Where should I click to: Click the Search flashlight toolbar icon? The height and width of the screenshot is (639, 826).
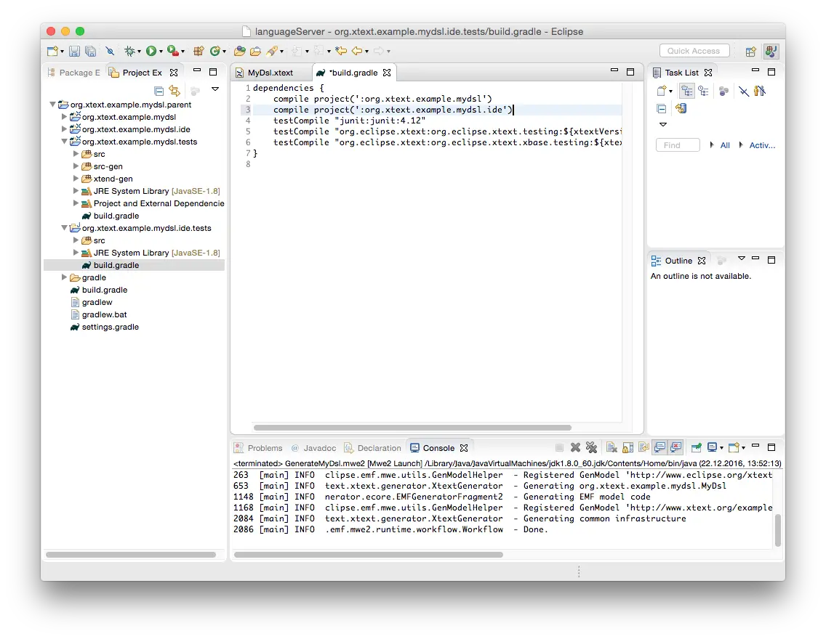(x=273, y=51)
